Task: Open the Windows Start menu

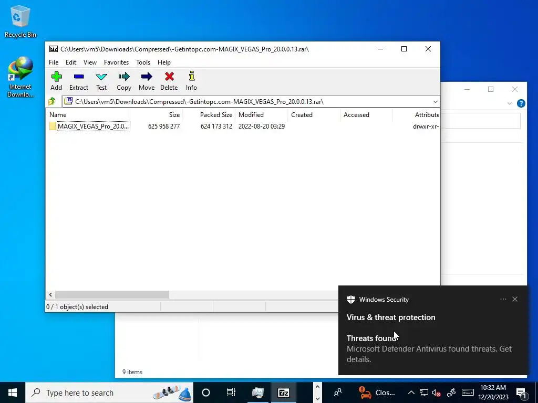Action: tap(13, 393)
